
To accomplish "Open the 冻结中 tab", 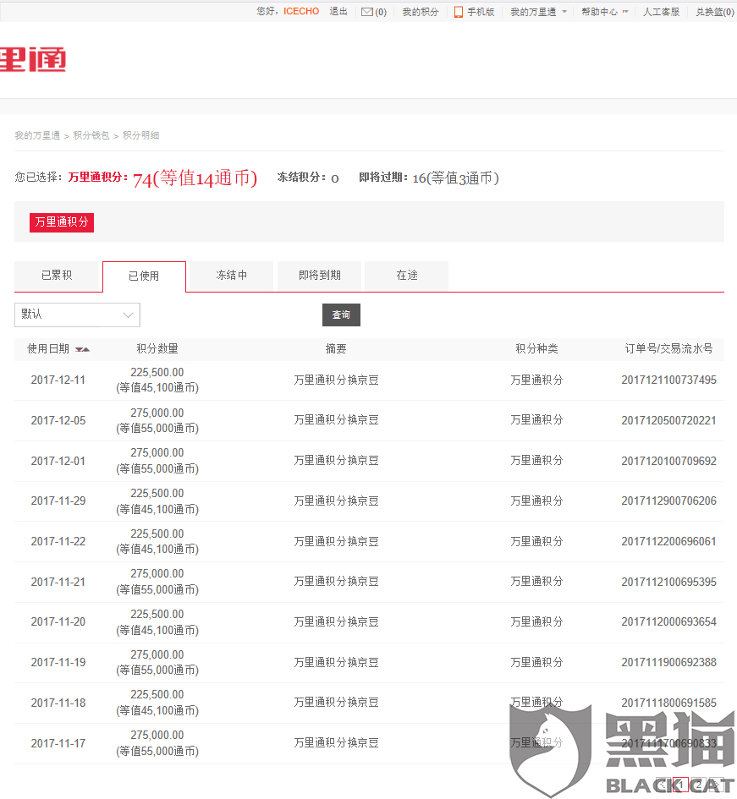I will [x=232, y=276].
